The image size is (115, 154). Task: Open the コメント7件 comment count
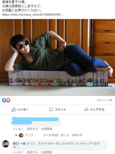[104, 100]
